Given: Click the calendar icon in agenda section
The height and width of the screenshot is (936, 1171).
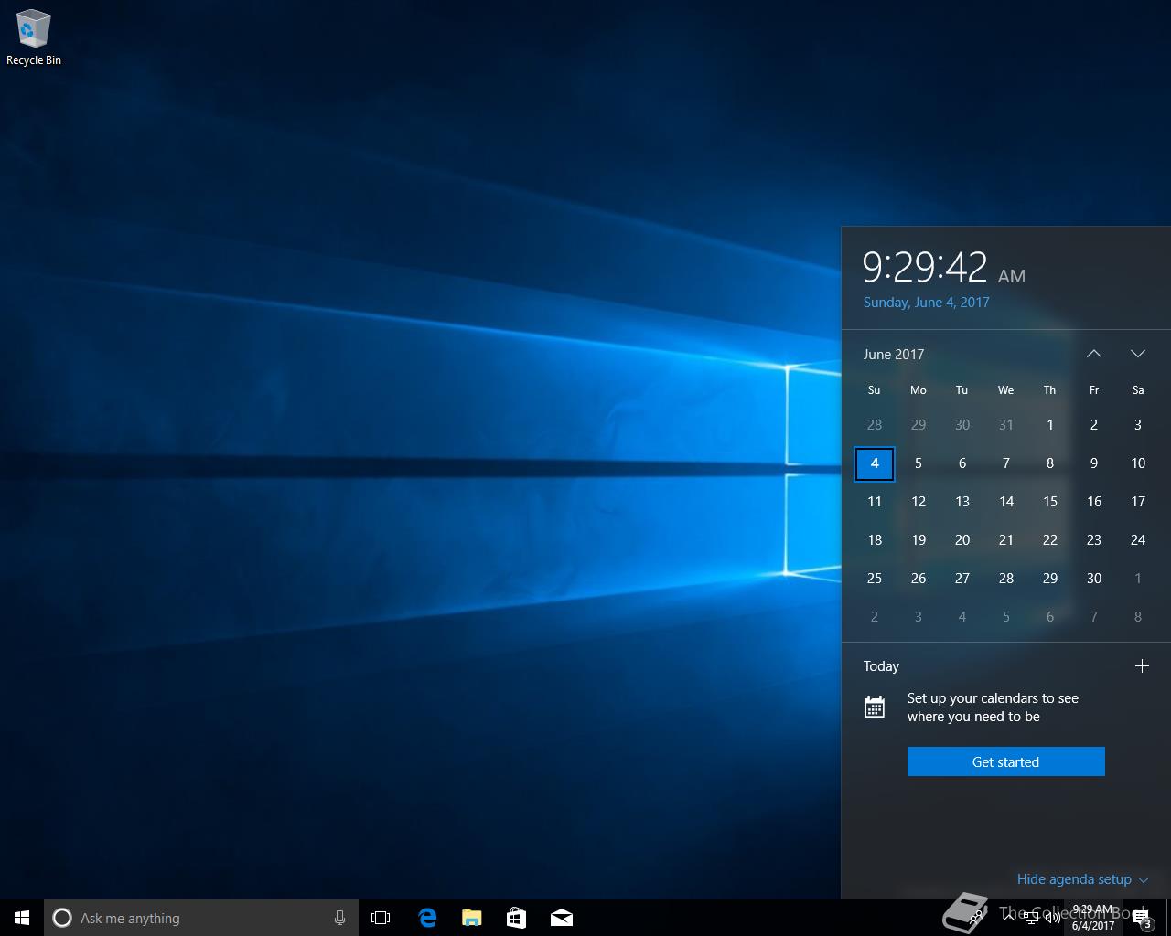Looking at the screenshot, I should [875, 707].
